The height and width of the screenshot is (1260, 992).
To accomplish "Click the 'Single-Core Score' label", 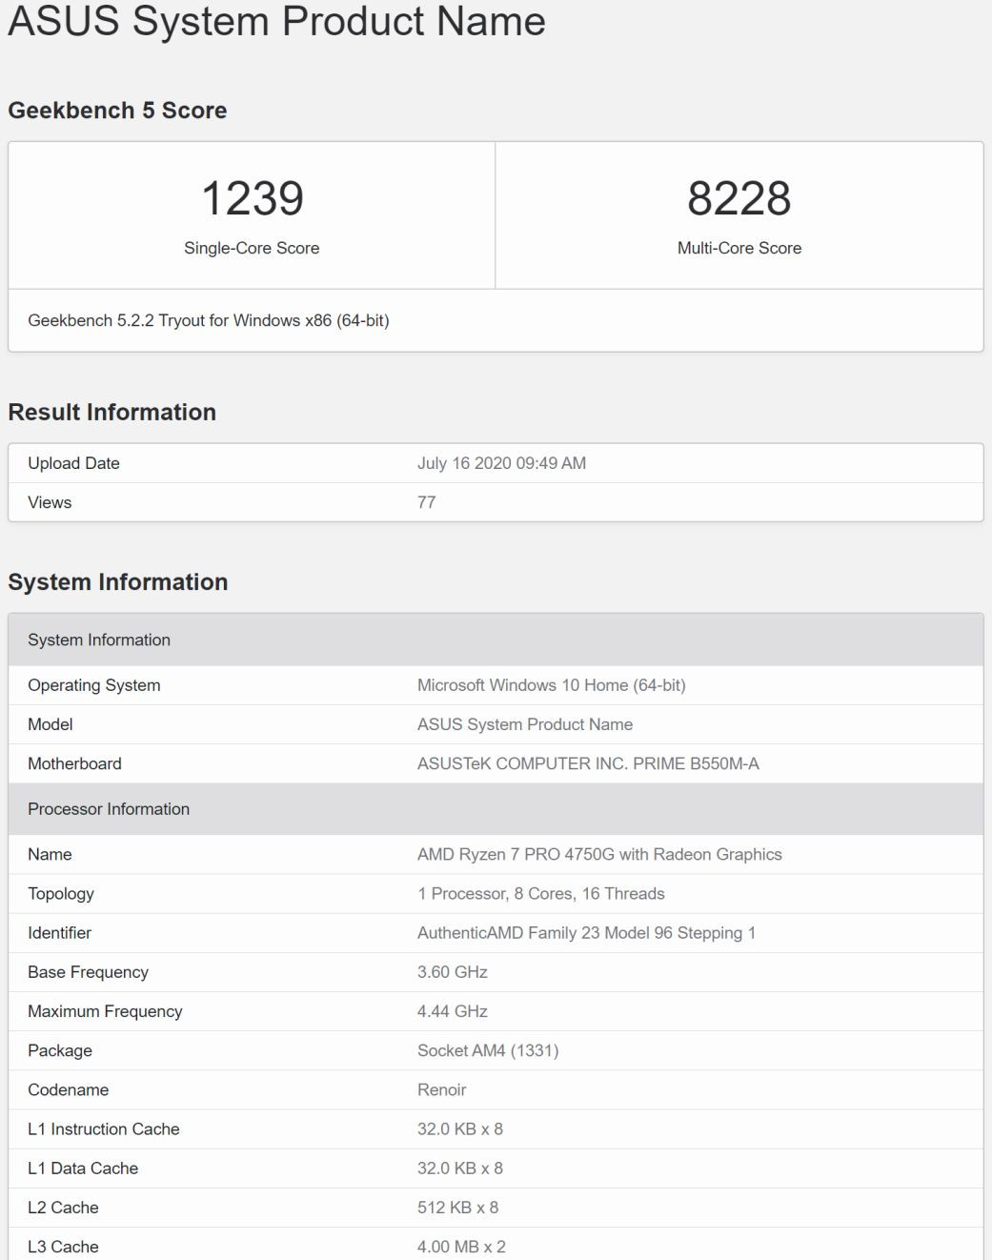I will tap(252, 248).
